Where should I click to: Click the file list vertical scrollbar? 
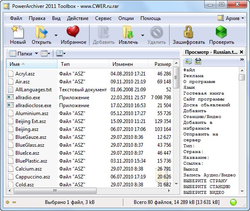(x=176, y=125)
